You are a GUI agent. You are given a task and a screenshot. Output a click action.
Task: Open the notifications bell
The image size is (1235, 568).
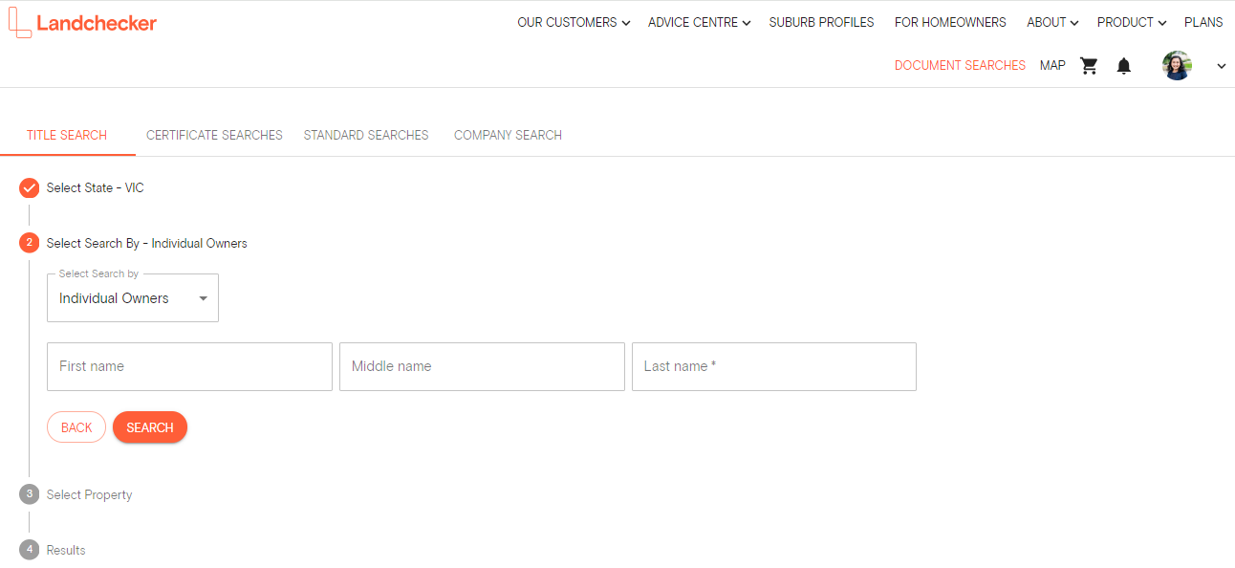pos(1124,66)
